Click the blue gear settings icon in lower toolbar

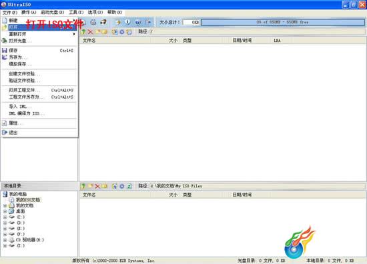[x=121, y=186]
